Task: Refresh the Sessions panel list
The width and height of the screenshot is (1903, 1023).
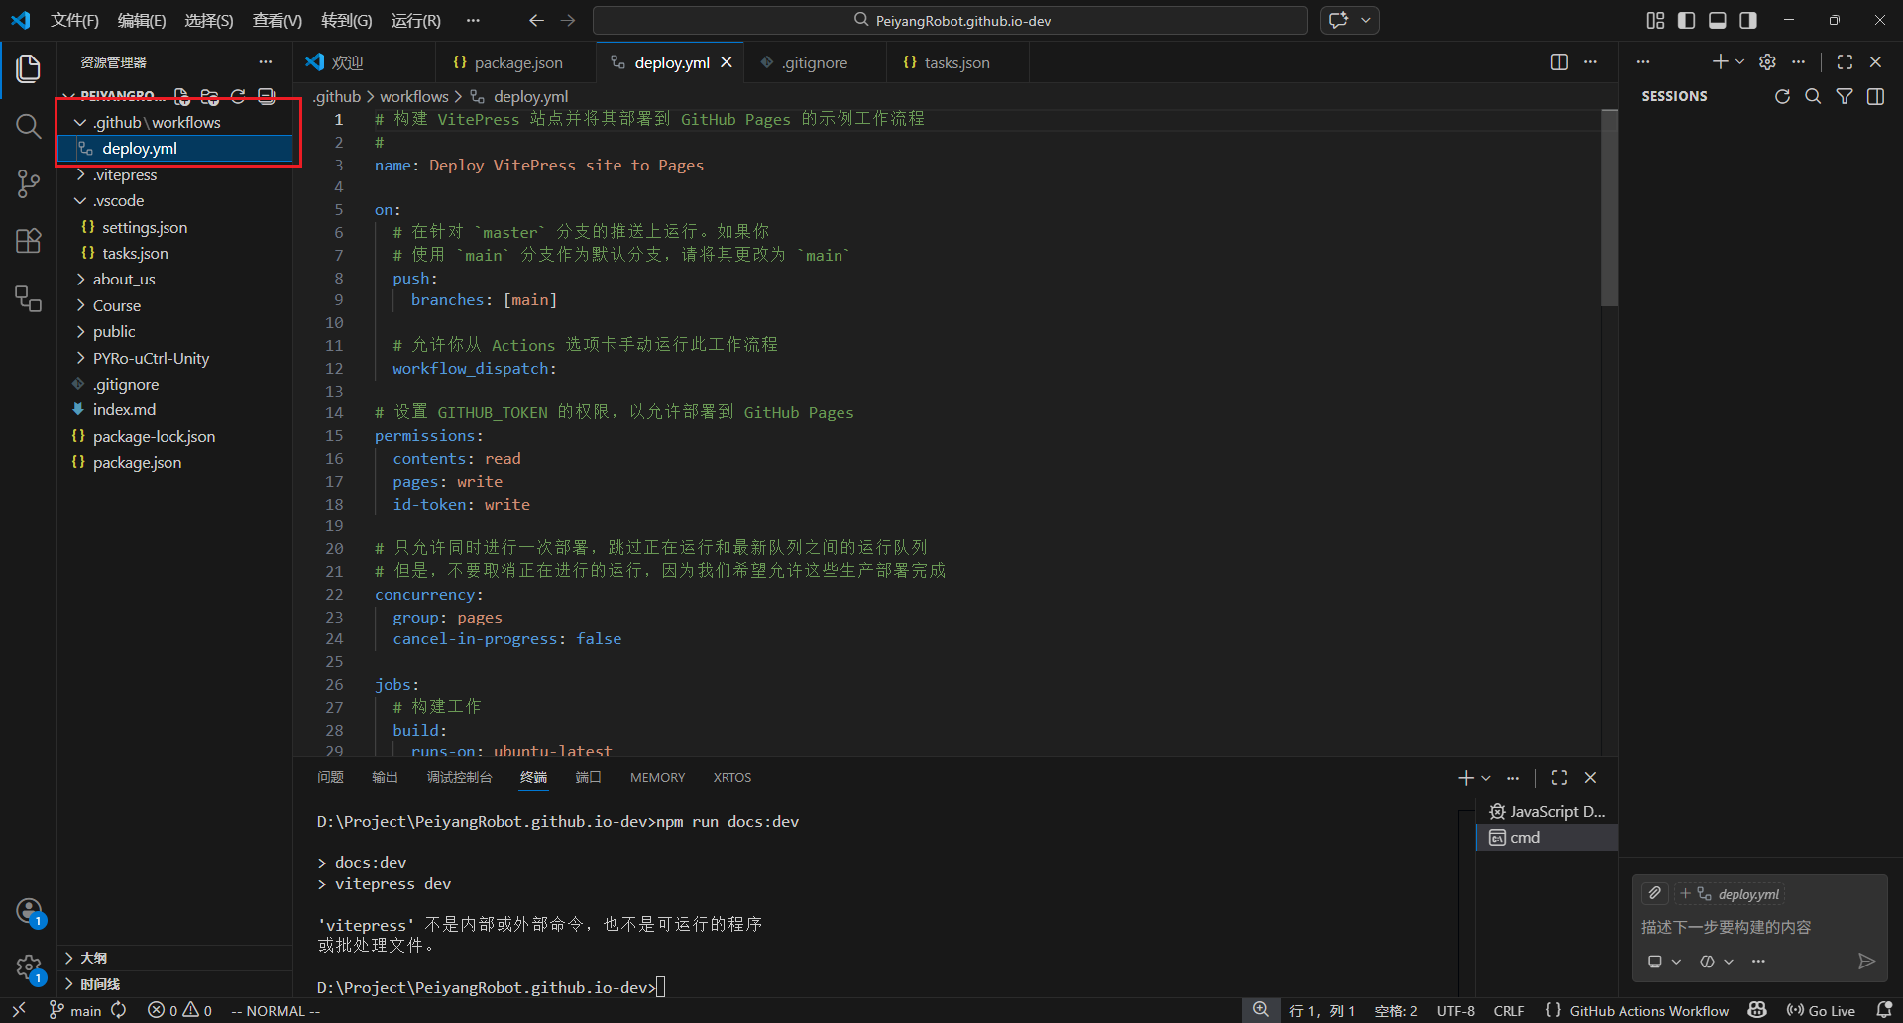Action: point(1782,96)
